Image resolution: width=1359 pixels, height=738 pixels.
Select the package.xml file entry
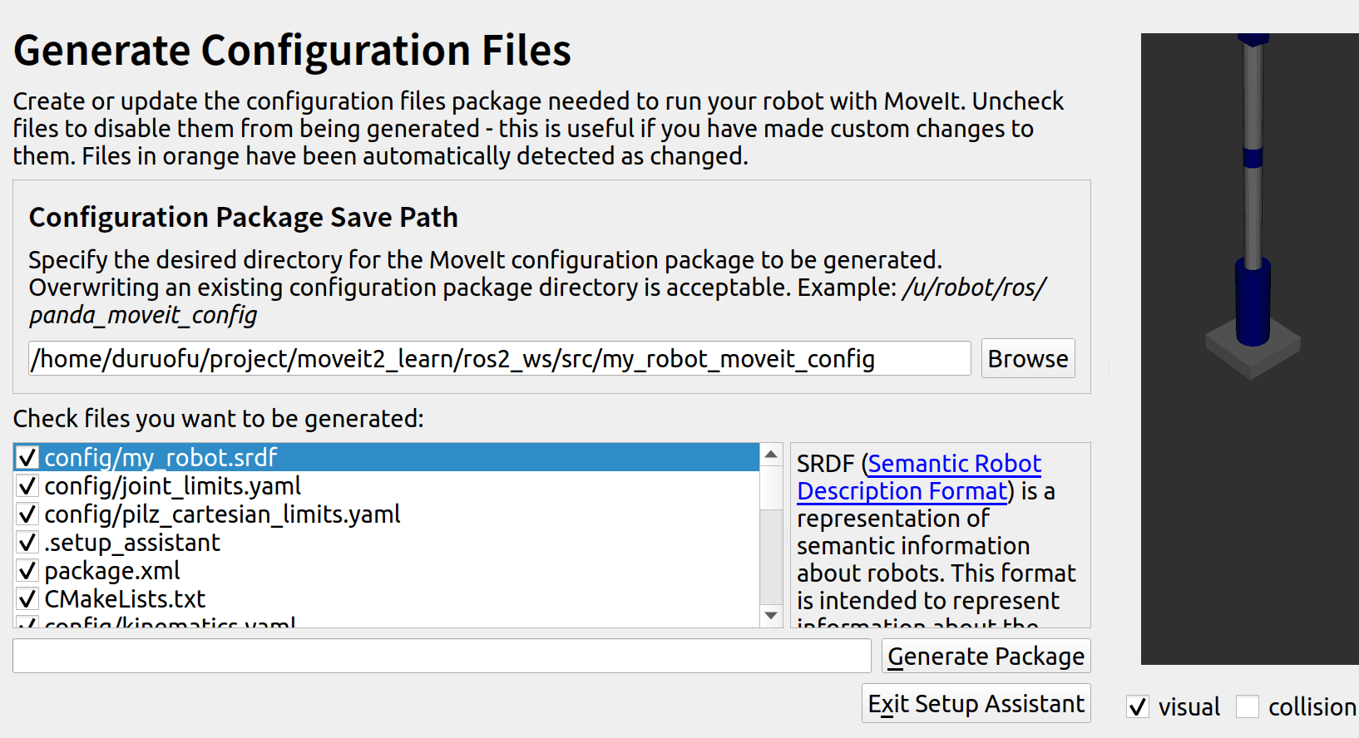[112, 571]
